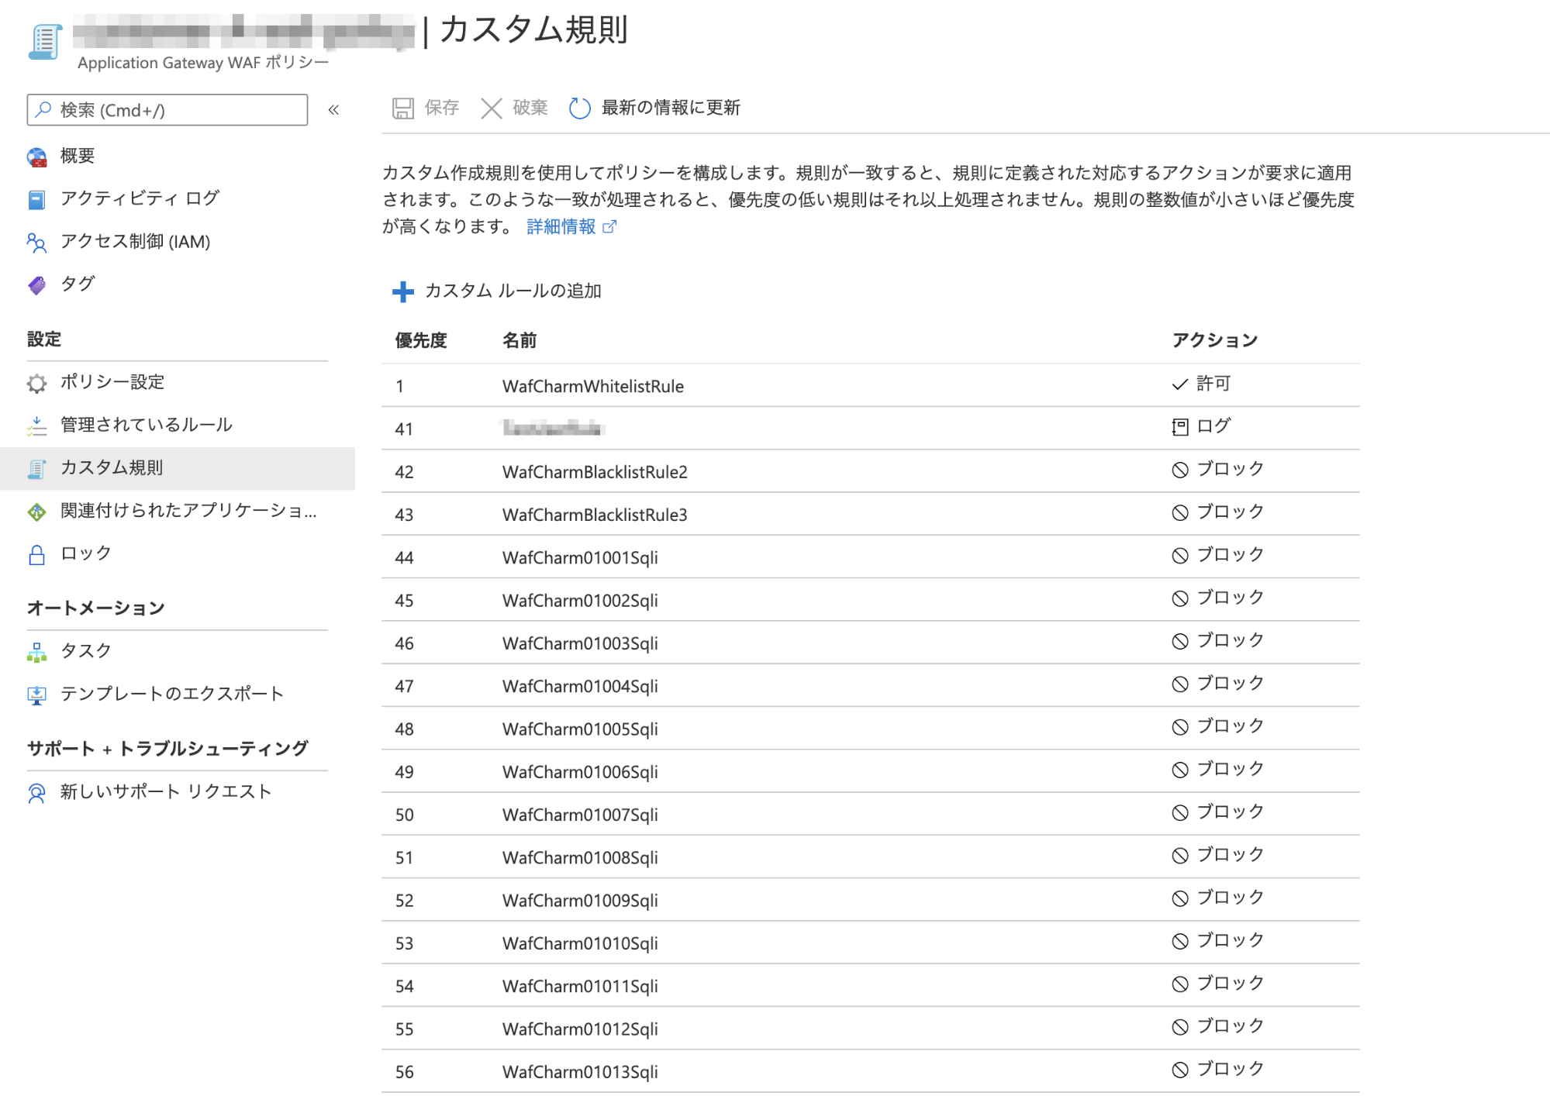Click the WAF policy scroll icon in header

(45, 43)
